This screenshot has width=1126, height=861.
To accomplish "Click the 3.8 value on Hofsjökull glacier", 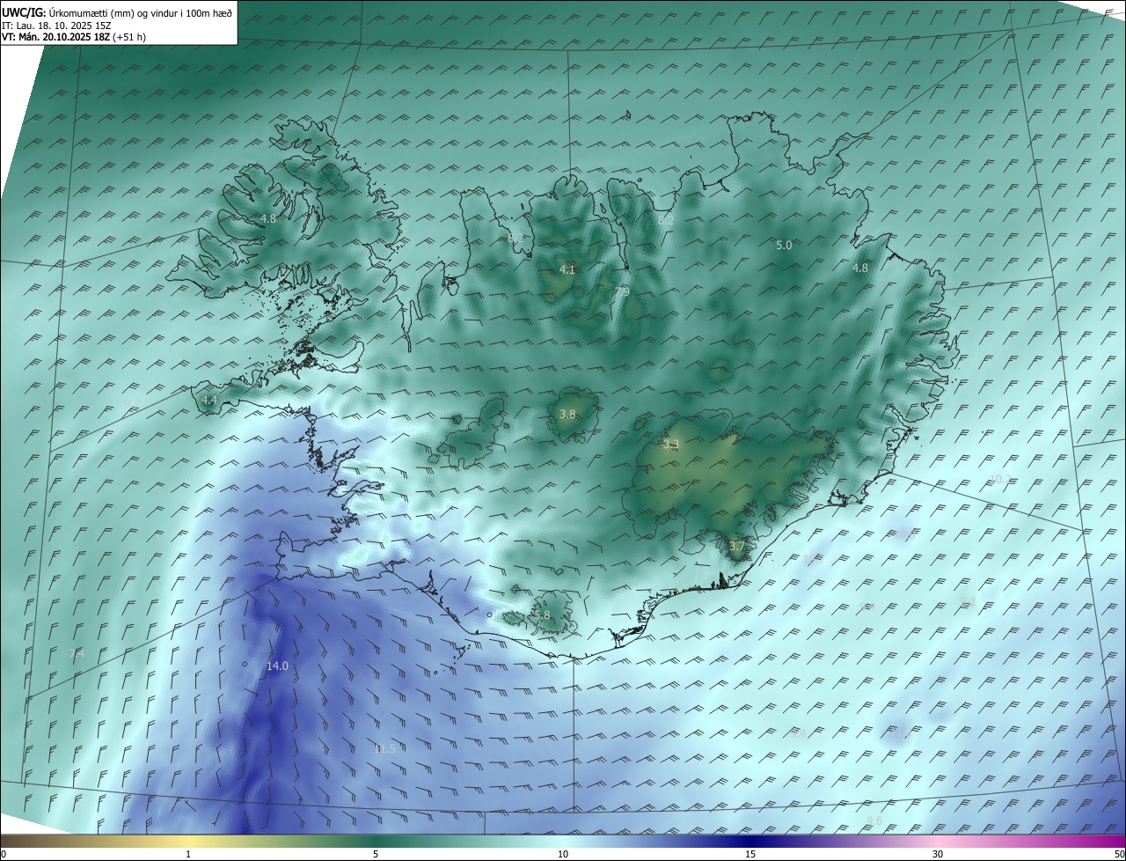I will (567, 414).
